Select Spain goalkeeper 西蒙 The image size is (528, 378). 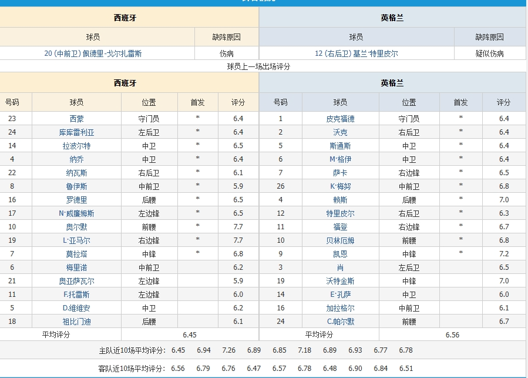pos(76,119)
